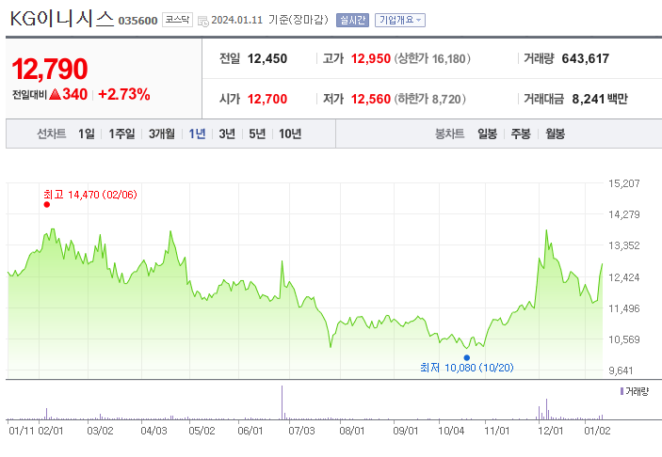Click the 최저 10,080 (10/20) label
662x457 pixels.
click(466, 368)
